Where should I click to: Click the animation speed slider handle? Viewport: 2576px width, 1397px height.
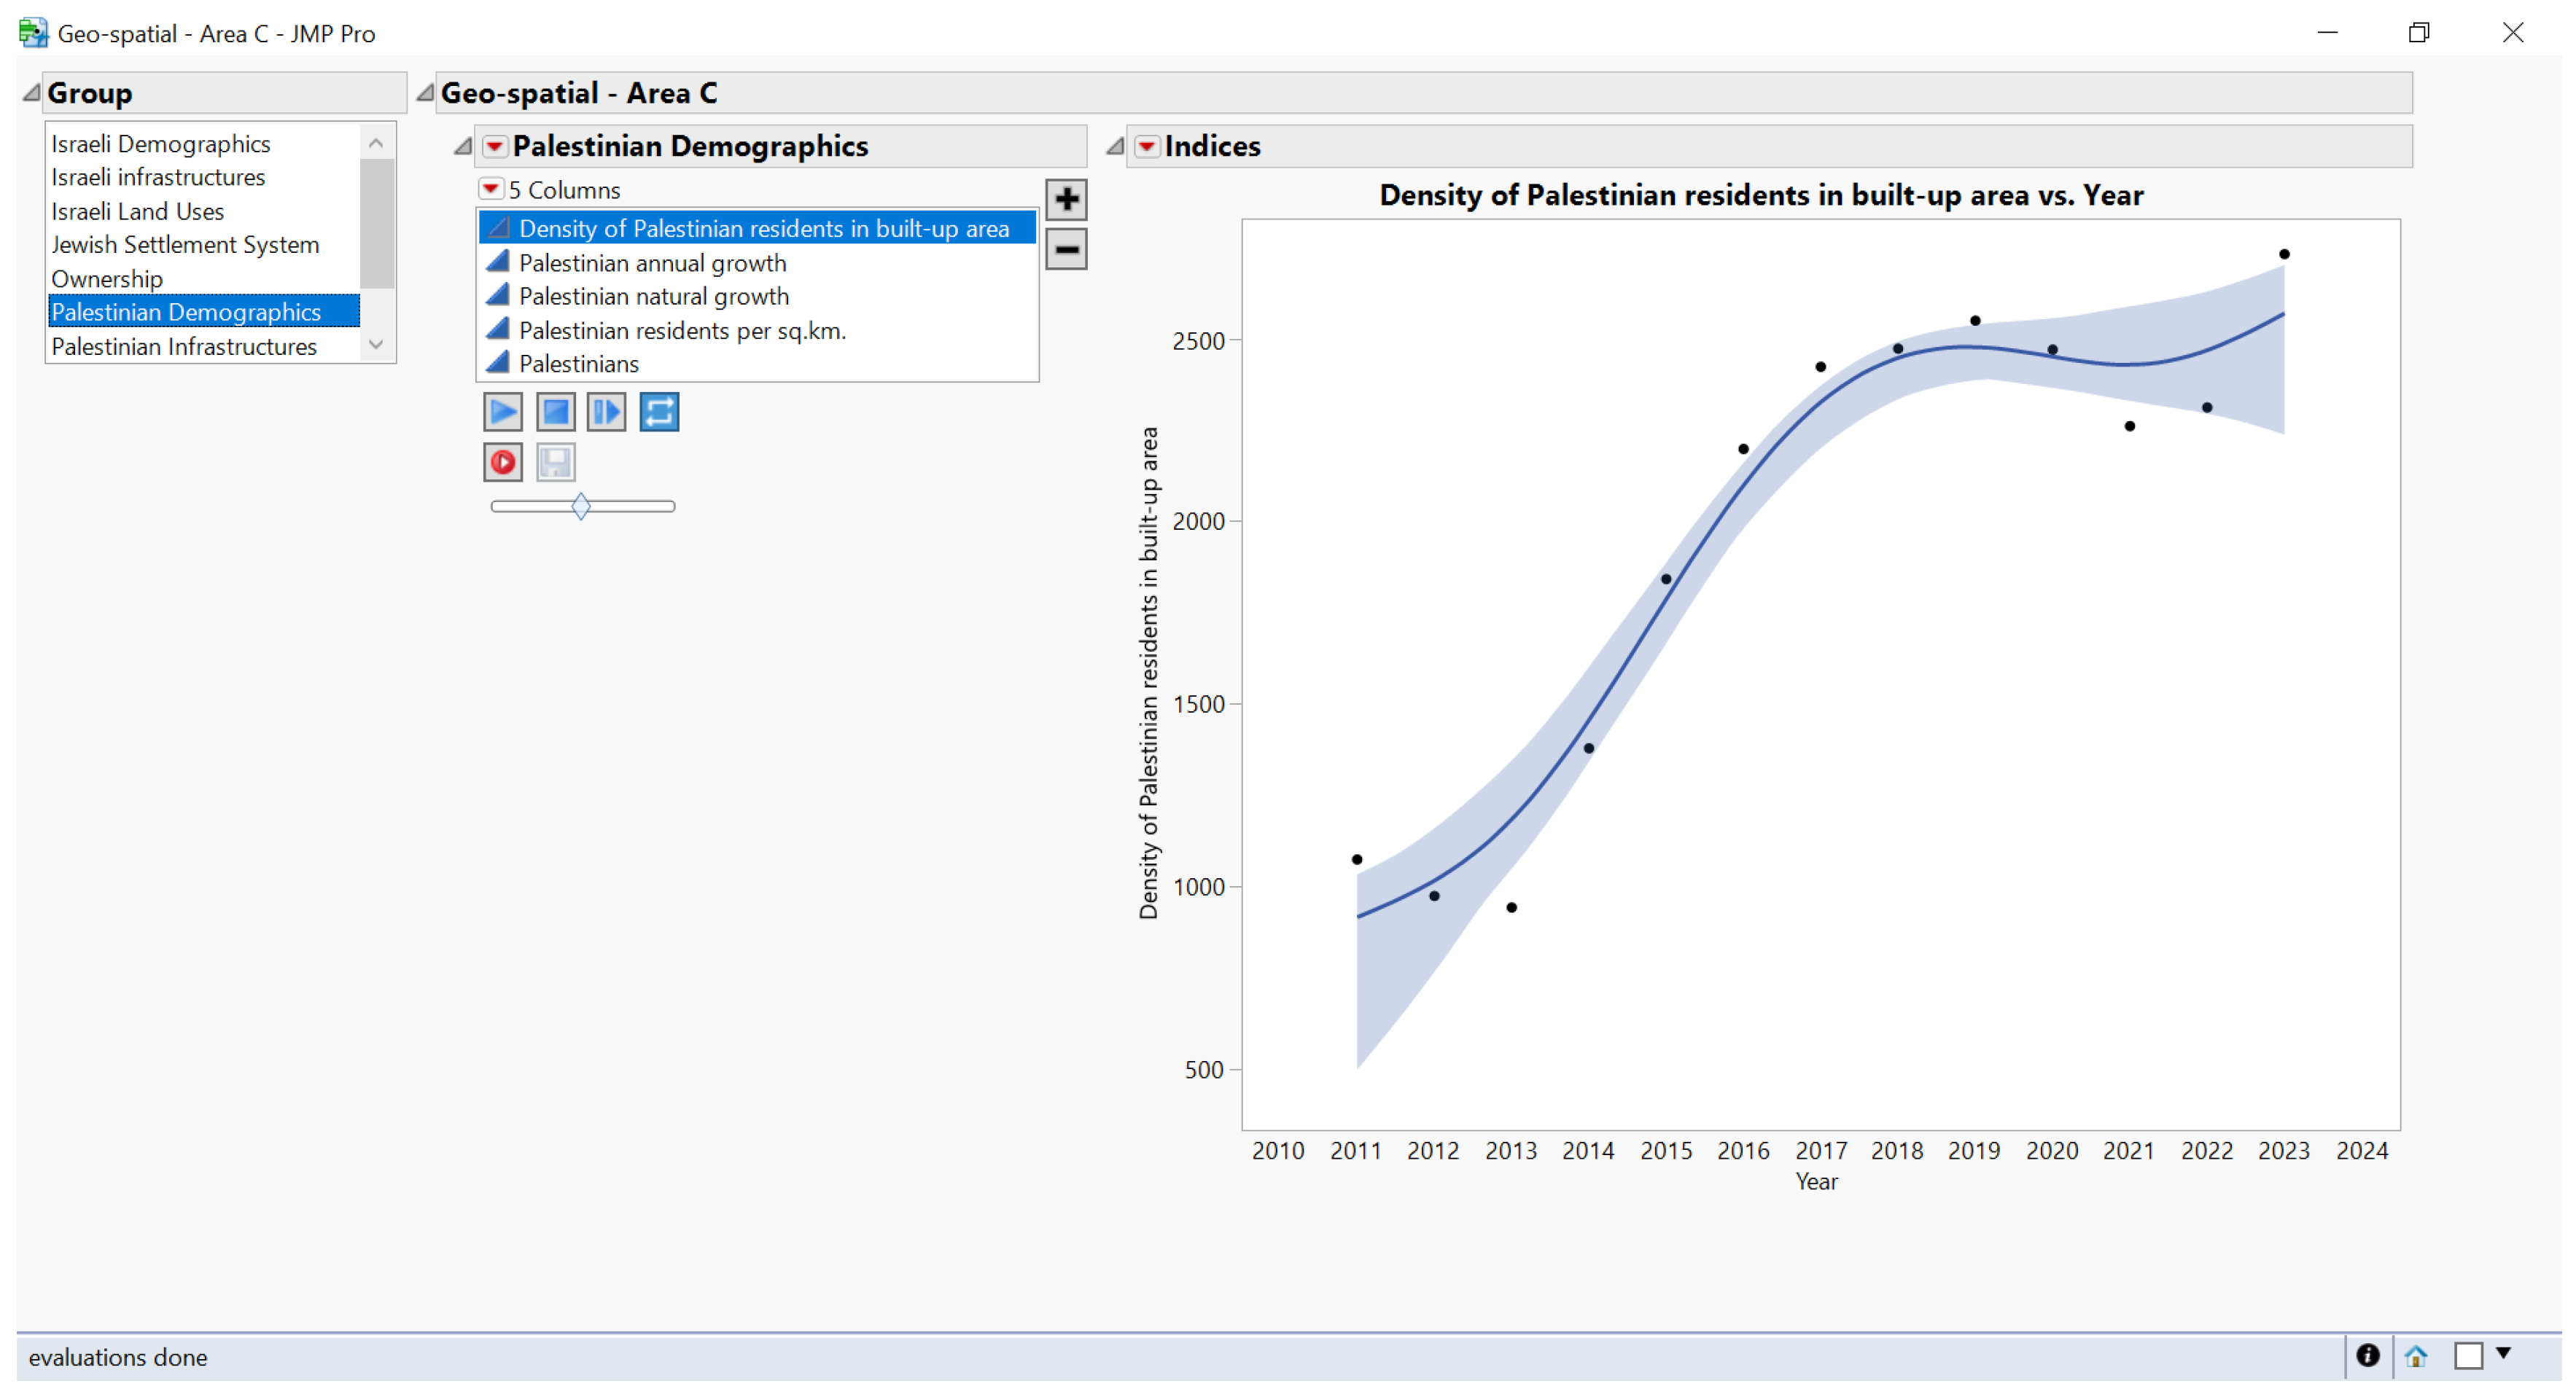click(581, 506)
